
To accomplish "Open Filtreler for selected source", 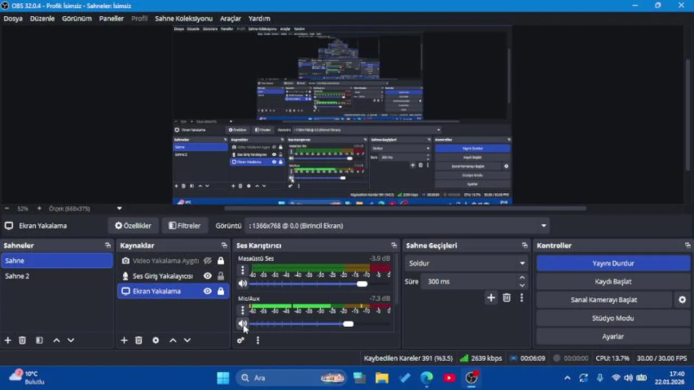I will 185,226.
